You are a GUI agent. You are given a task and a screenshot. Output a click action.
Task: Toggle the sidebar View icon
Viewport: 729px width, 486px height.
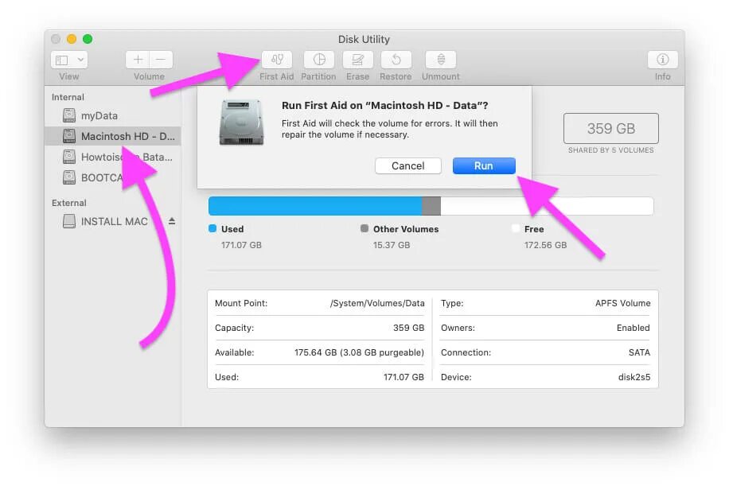(62, 60)
